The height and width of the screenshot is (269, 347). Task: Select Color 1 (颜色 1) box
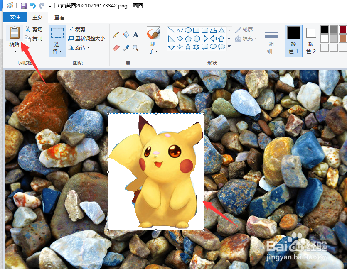[x=294, y=41]
